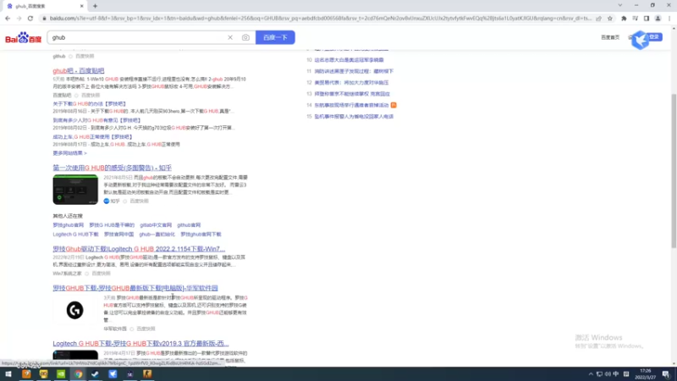The width and height of the screenshot is (677, 381).
Task: Open camera image search icon
Action: [245, 37]
